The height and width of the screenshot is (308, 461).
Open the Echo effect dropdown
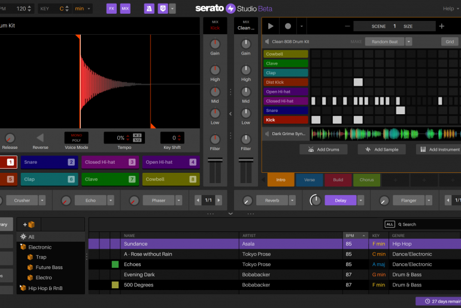(x=111, y=200)
